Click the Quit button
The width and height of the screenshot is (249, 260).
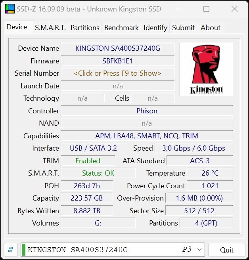(227, 250)
